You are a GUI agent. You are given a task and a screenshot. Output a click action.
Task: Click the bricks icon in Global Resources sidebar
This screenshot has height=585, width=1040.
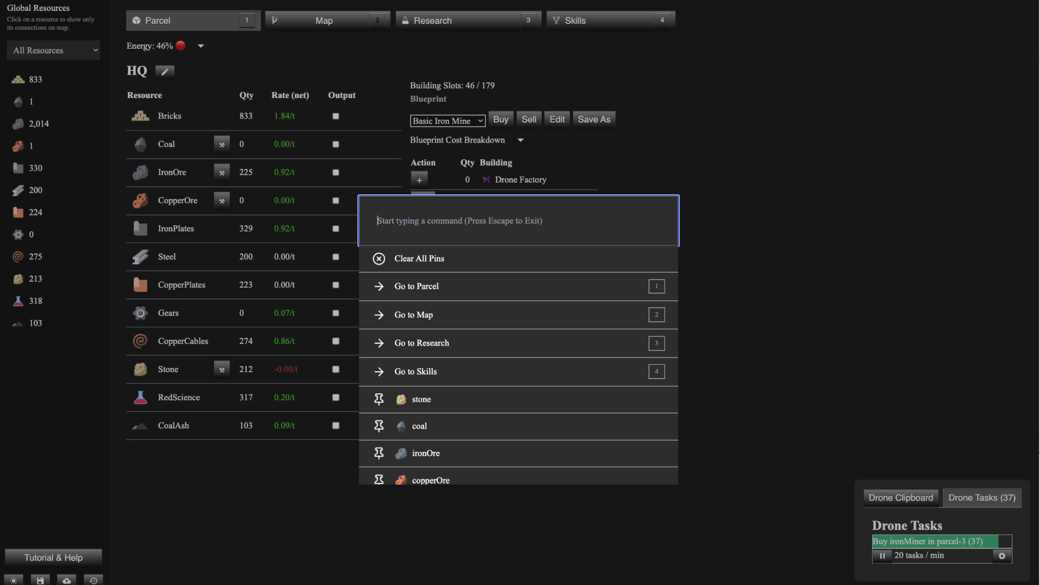click(x=18, y=80)
